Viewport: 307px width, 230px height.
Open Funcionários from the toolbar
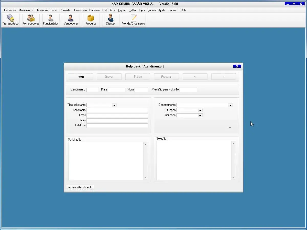point(51,20)
